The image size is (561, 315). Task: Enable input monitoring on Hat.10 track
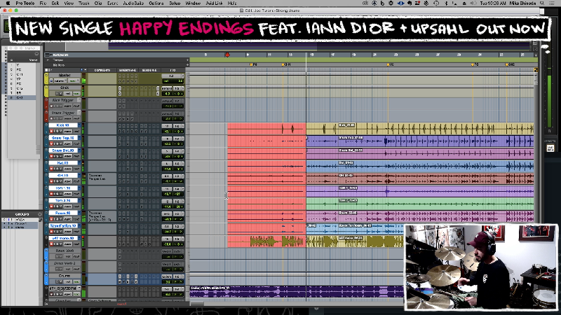pos(56,169)
